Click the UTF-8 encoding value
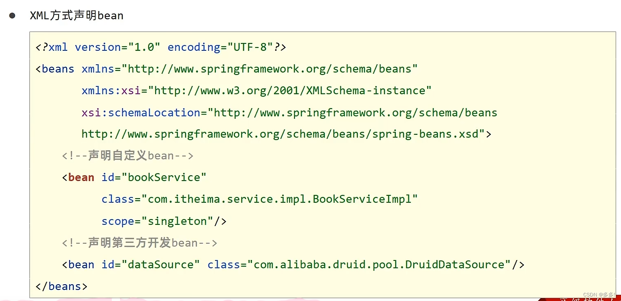 pyautogui.click(x=250, y=47)
